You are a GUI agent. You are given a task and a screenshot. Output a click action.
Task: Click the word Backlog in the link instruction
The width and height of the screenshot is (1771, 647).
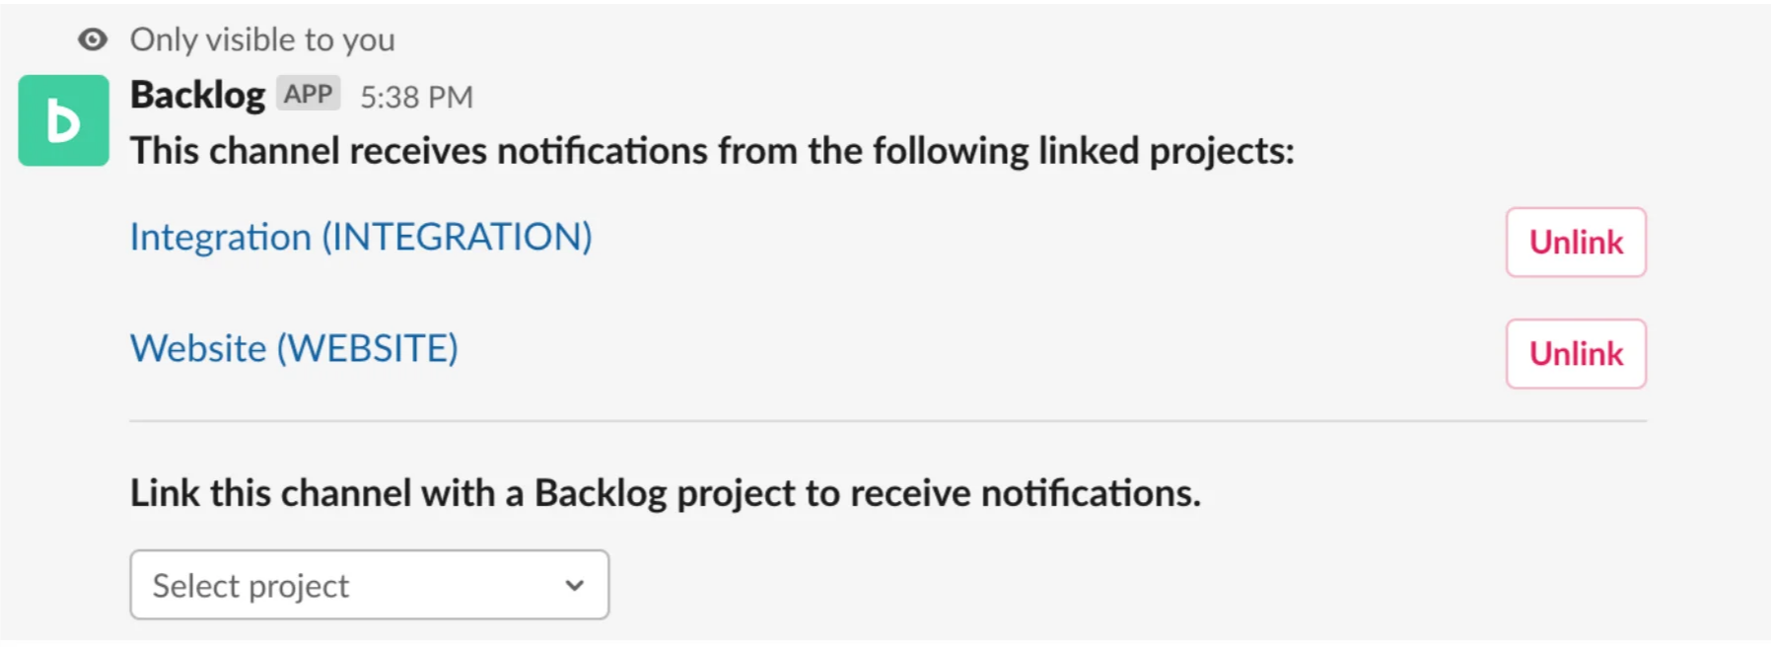[601, 493]
